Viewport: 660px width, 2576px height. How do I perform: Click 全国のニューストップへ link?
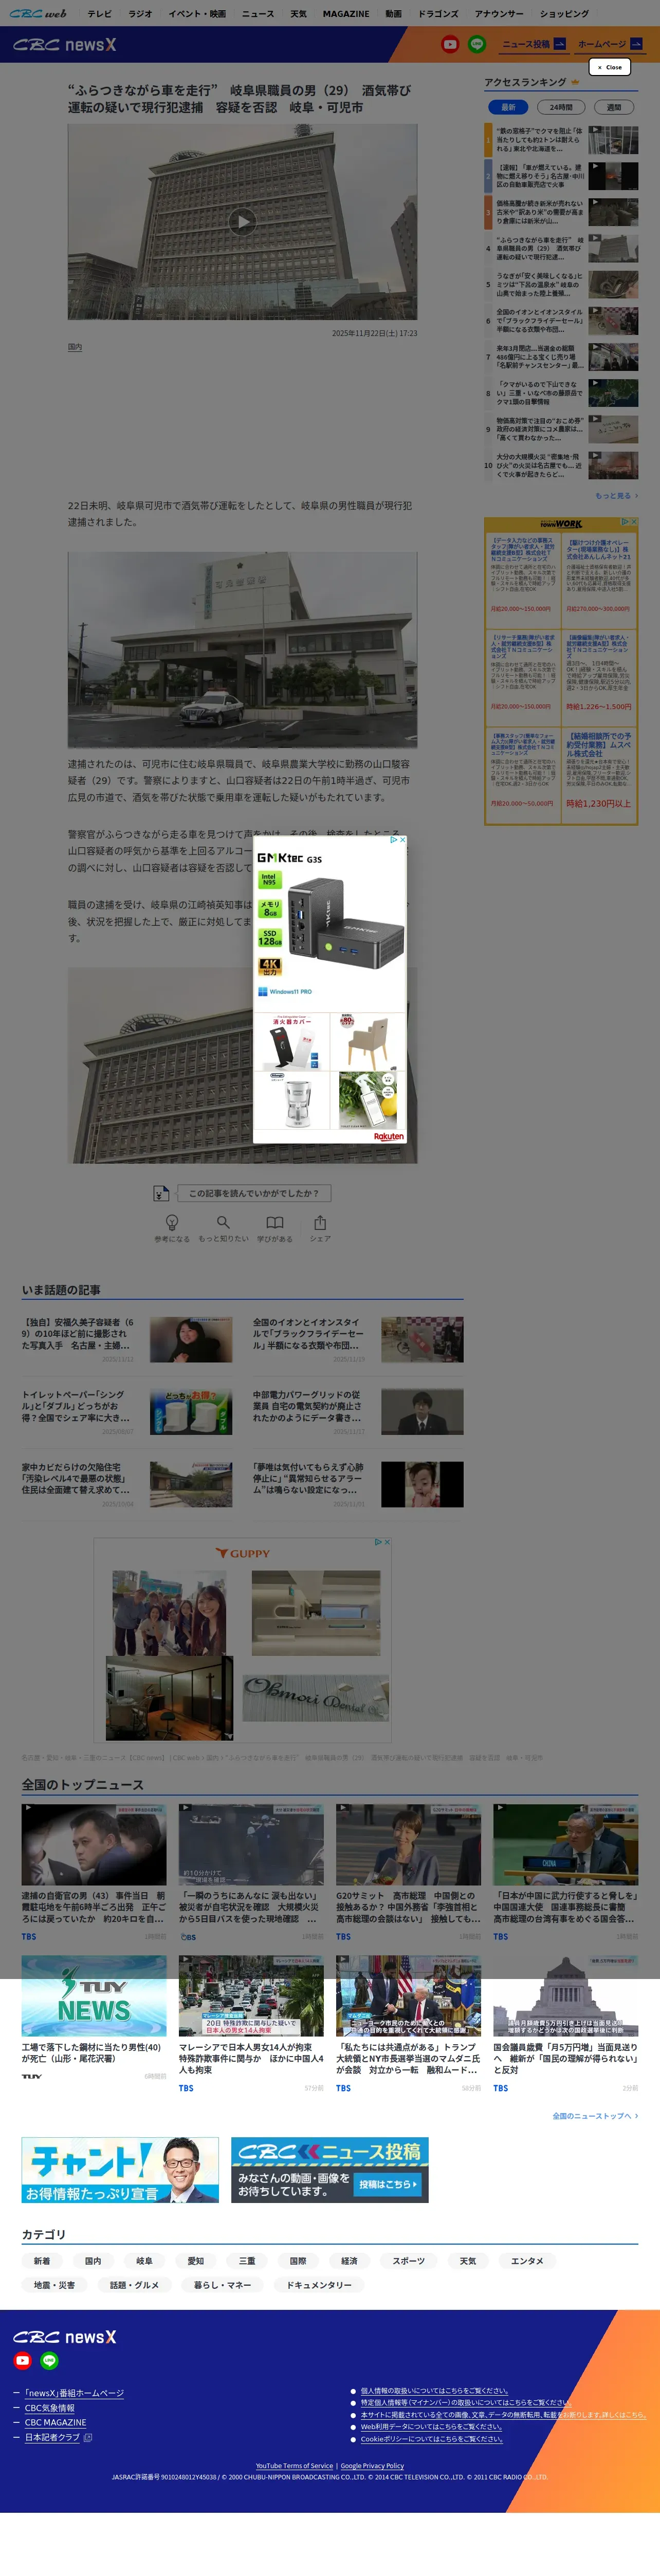[595, 2116]
